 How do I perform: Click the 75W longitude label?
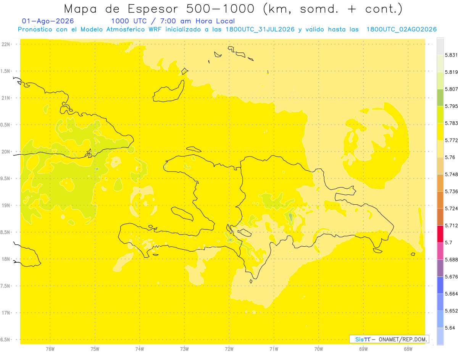coord(95,349)
